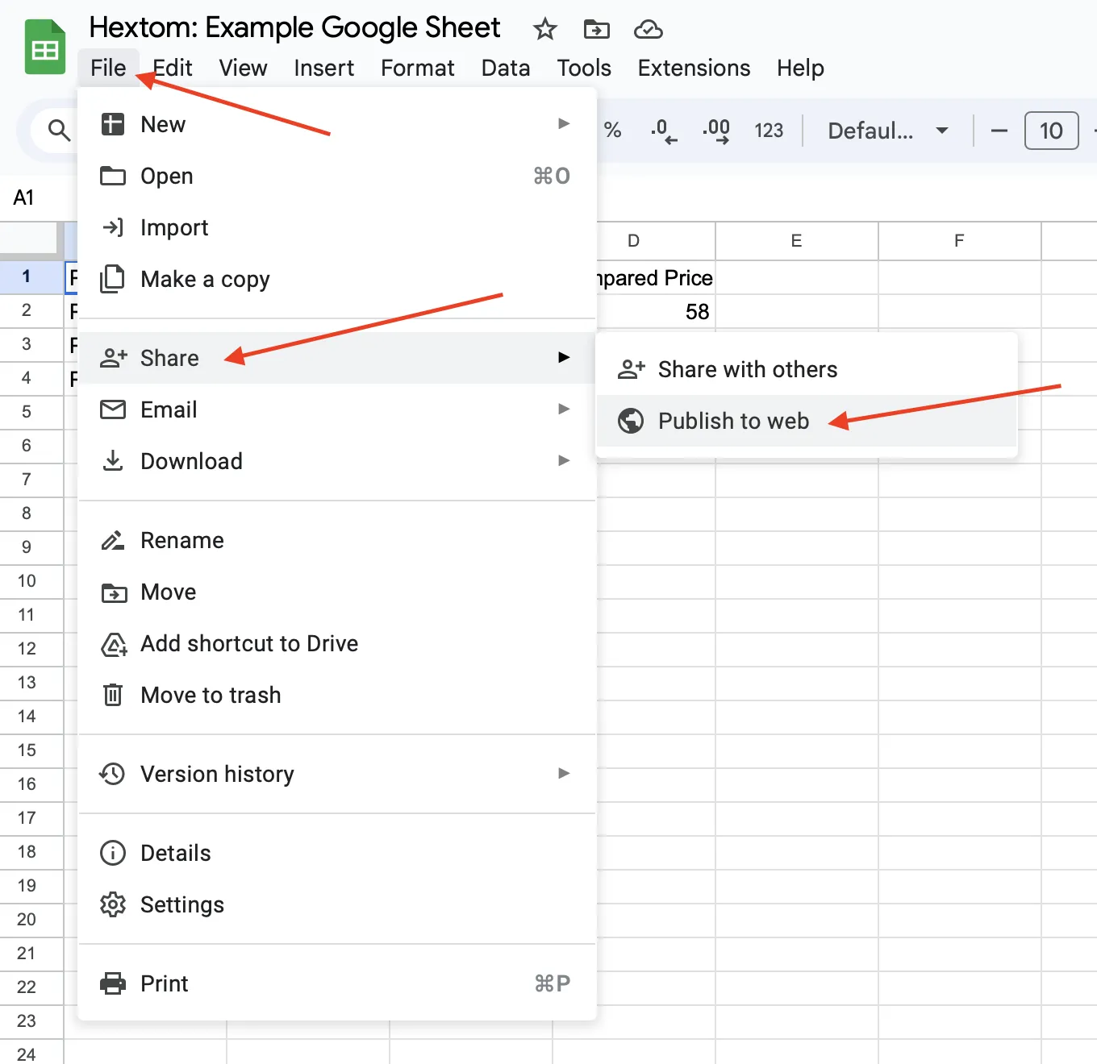Click the Google Sheets home logo
Screen dimensions: 1097x1064
pos(45,48)
